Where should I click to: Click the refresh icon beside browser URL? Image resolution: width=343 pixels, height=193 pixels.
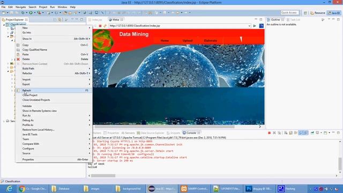(105, 26)
